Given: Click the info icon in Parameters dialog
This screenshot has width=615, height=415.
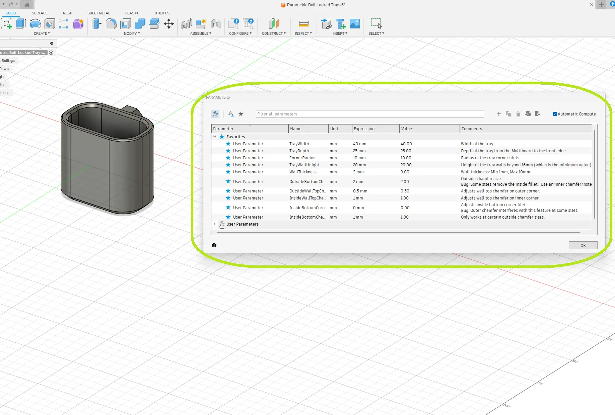Looking at the screenshot, I should click(x=214, y=245).
